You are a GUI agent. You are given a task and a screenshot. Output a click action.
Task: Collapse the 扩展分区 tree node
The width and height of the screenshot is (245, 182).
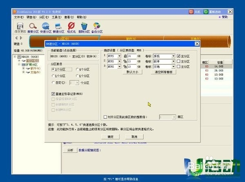[x=19, y=64]
